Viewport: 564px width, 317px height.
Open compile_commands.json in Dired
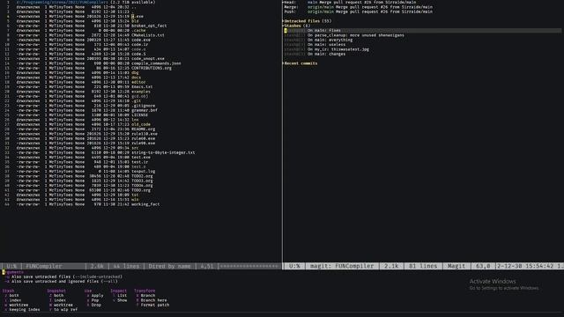point(156,63)
